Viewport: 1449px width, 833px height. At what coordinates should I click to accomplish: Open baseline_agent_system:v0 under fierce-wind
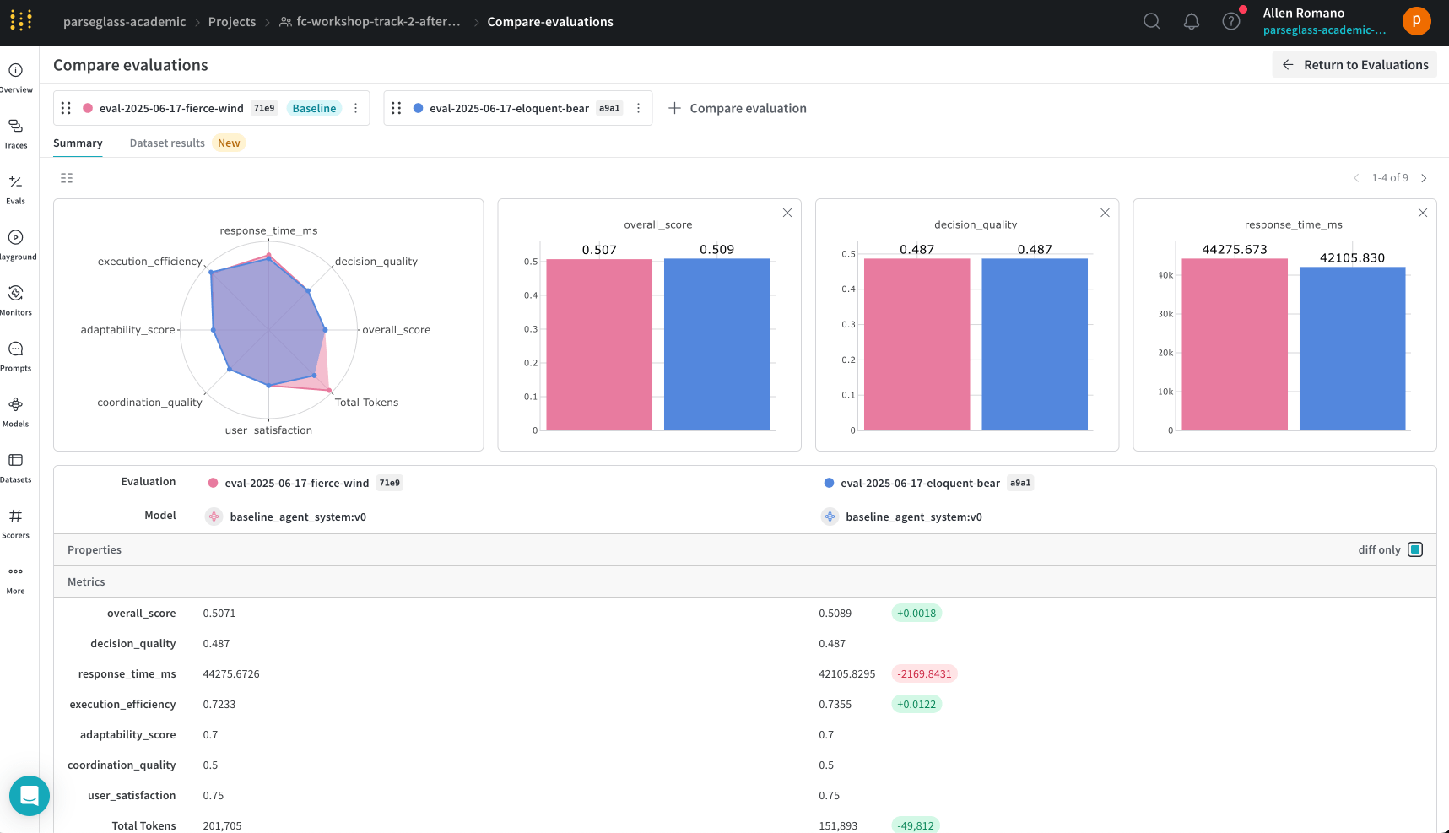pyautogui.click(x=298, y=517)
